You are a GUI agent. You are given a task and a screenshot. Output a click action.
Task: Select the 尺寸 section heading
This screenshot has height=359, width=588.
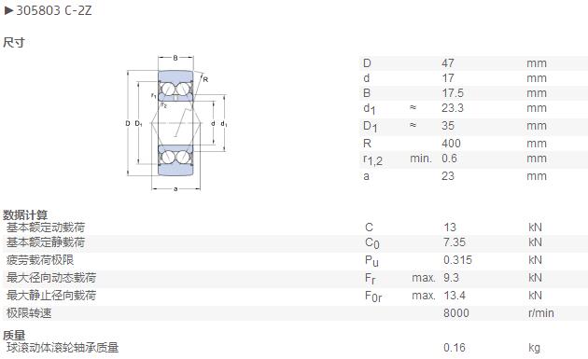click(14, 42)
